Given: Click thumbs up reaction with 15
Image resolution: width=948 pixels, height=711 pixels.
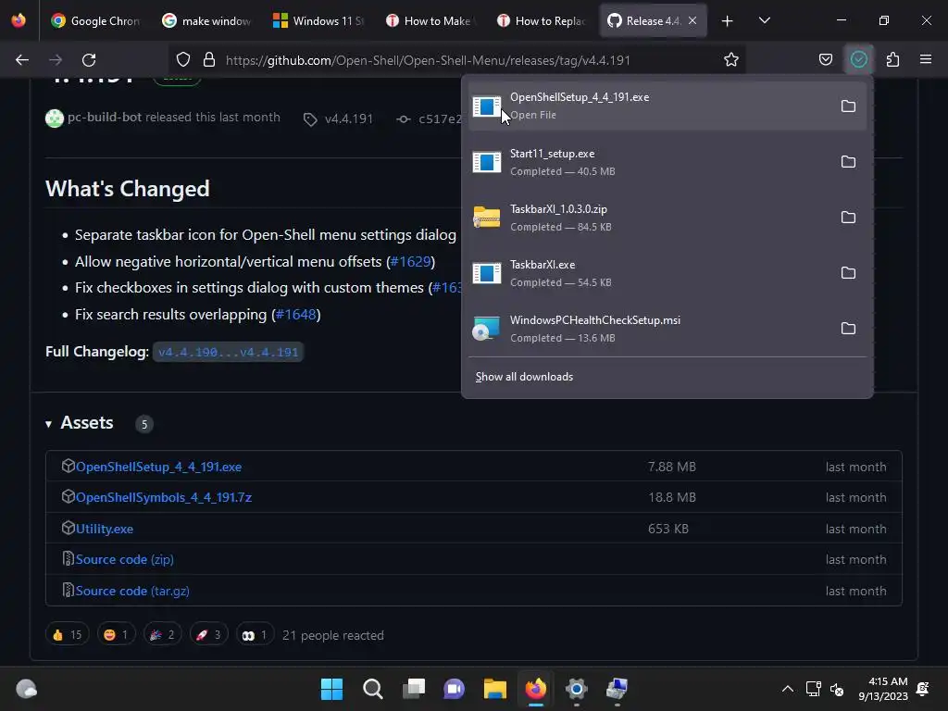Looking at the screenshot, I should tap(67, 635).
